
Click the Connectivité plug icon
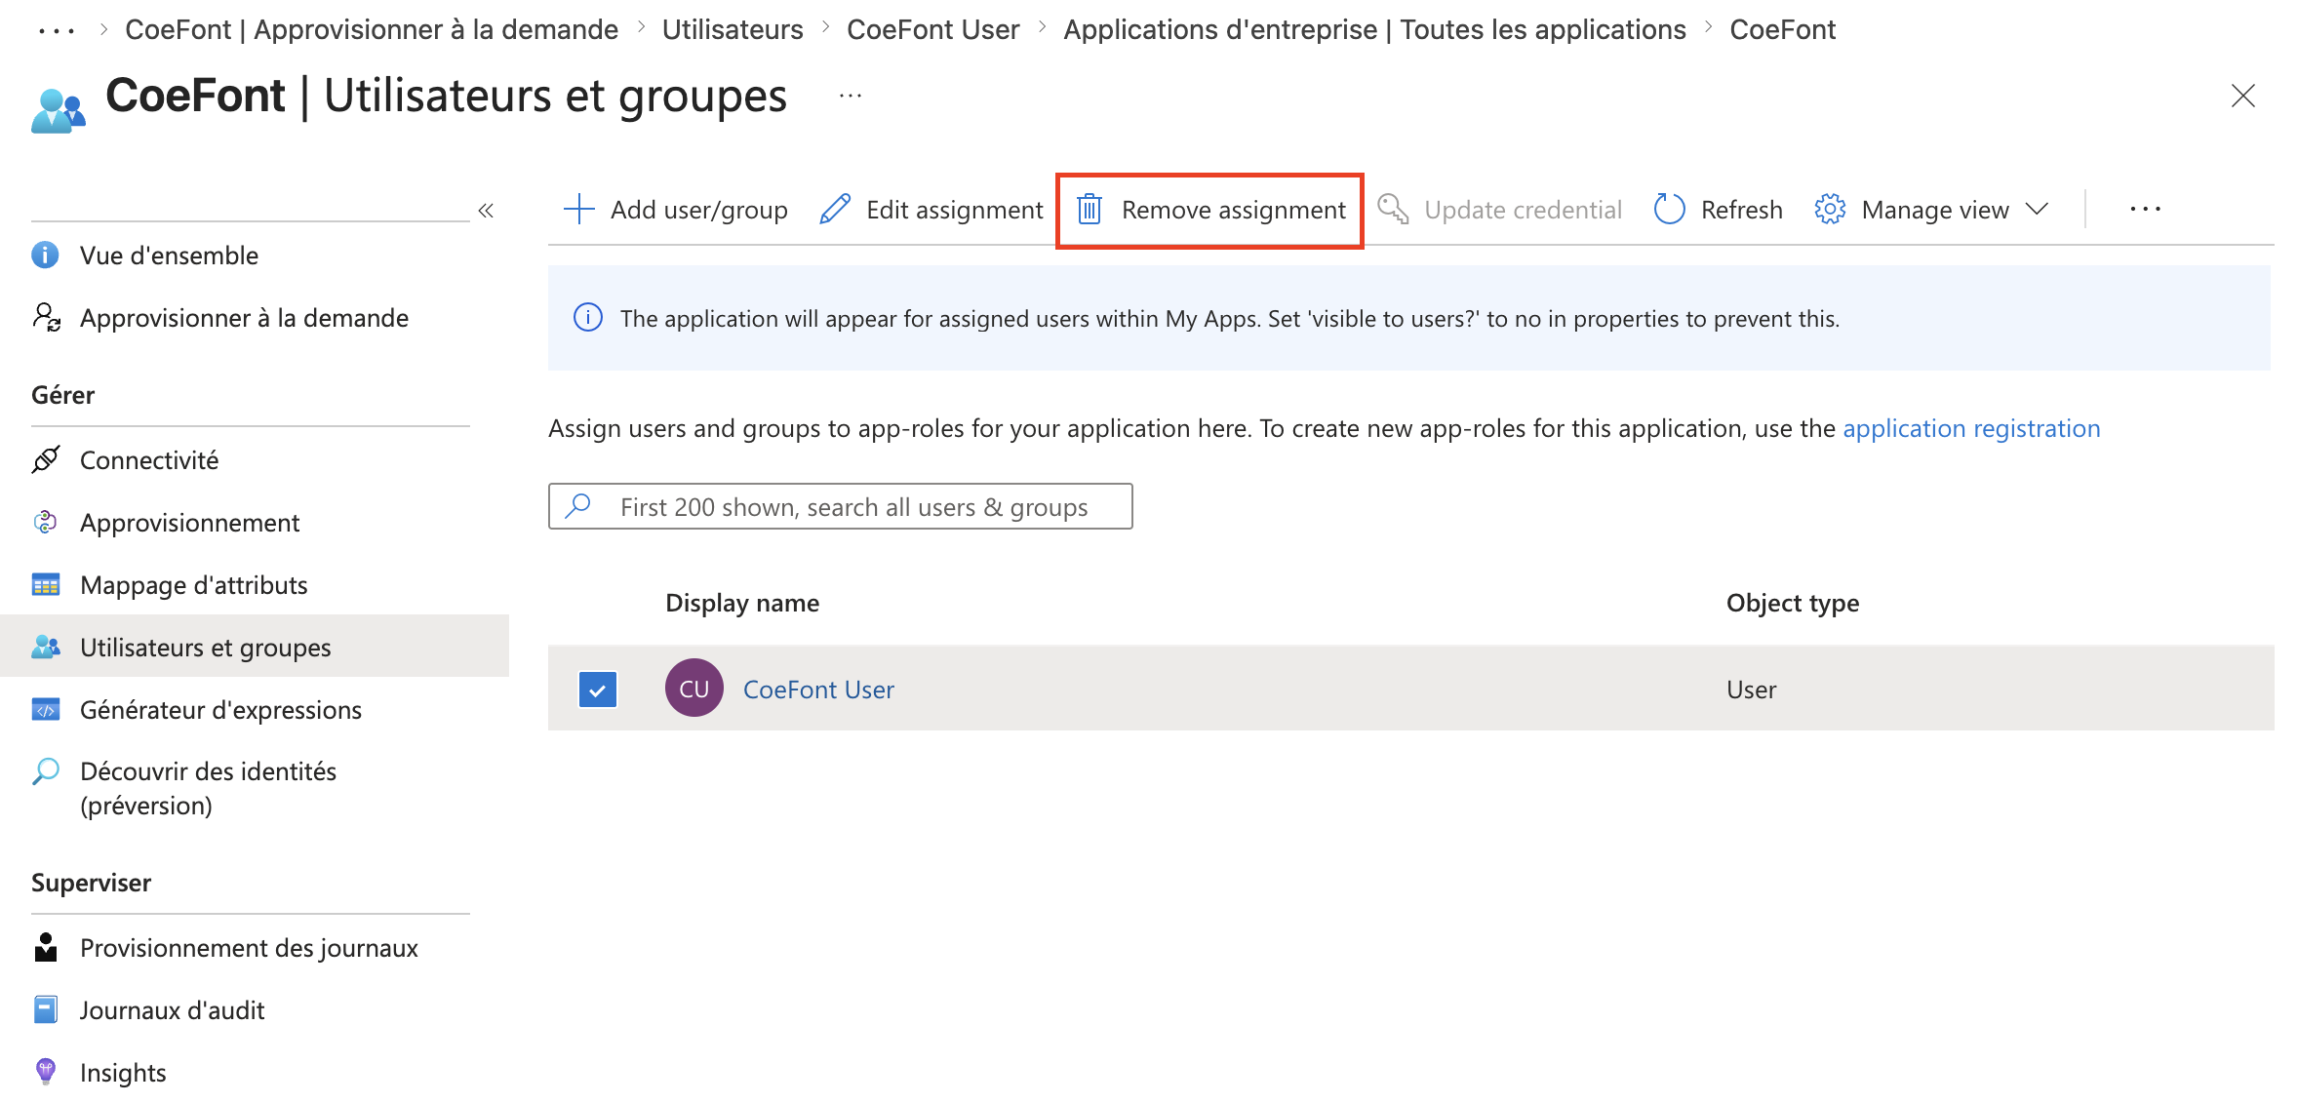click(46, 460)
